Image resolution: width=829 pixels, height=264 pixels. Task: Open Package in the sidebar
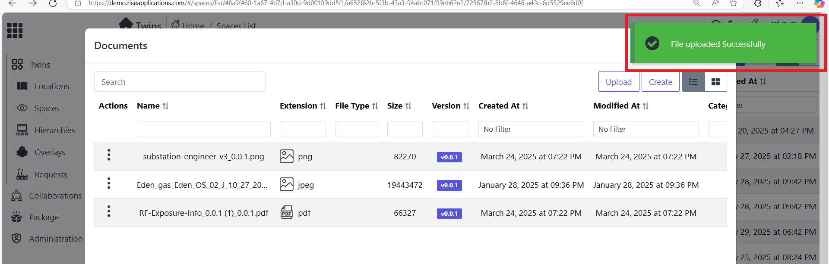tap(44, 217)
